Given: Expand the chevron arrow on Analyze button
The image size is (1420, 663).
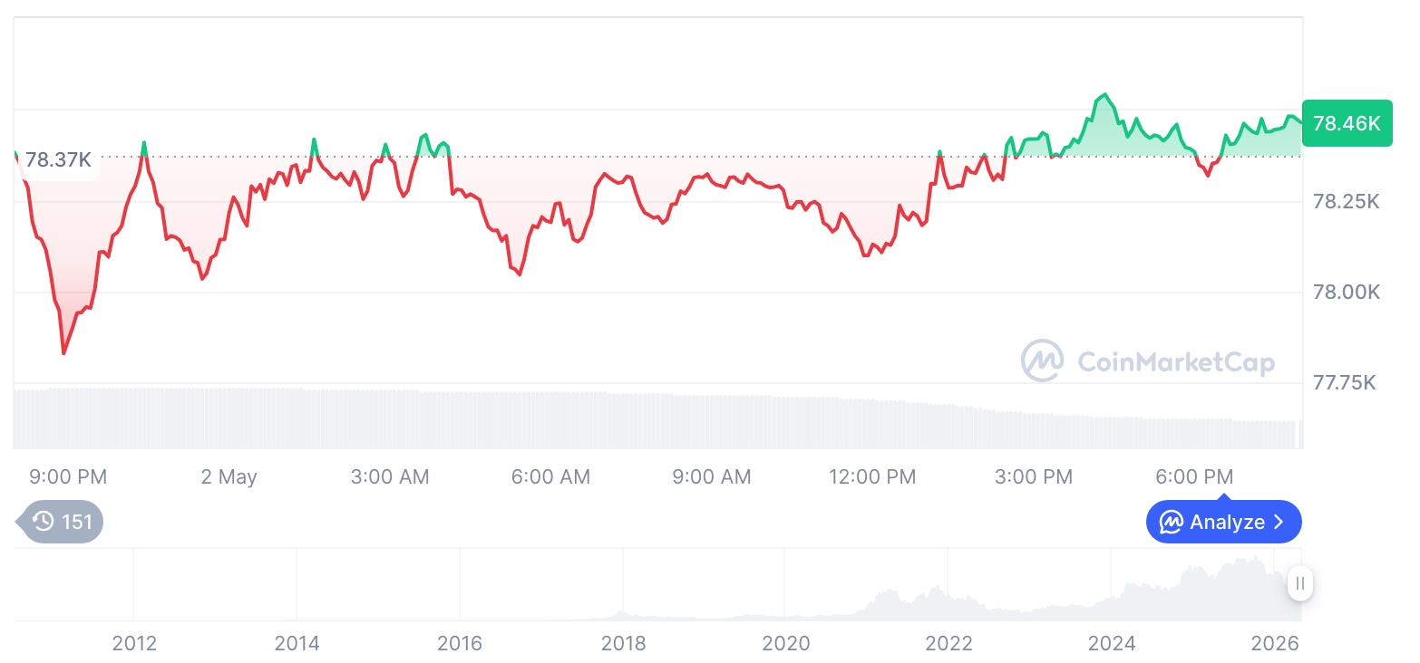Looking at the screenshot, I should pos(1279,522).
